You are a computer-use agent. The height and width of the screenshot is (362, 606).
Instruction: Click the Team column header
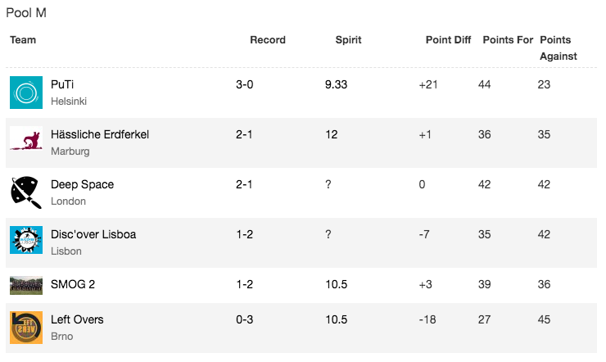click(23, 40)
